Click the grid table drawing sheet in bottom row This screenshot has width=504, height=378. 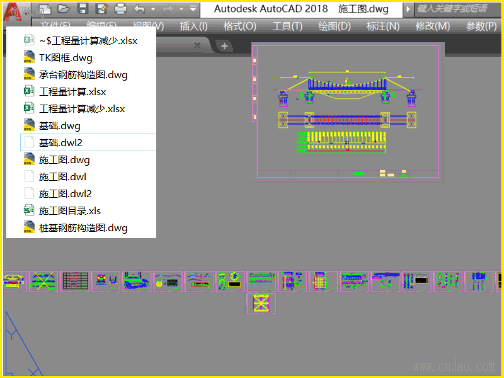[x=74, y=282]
